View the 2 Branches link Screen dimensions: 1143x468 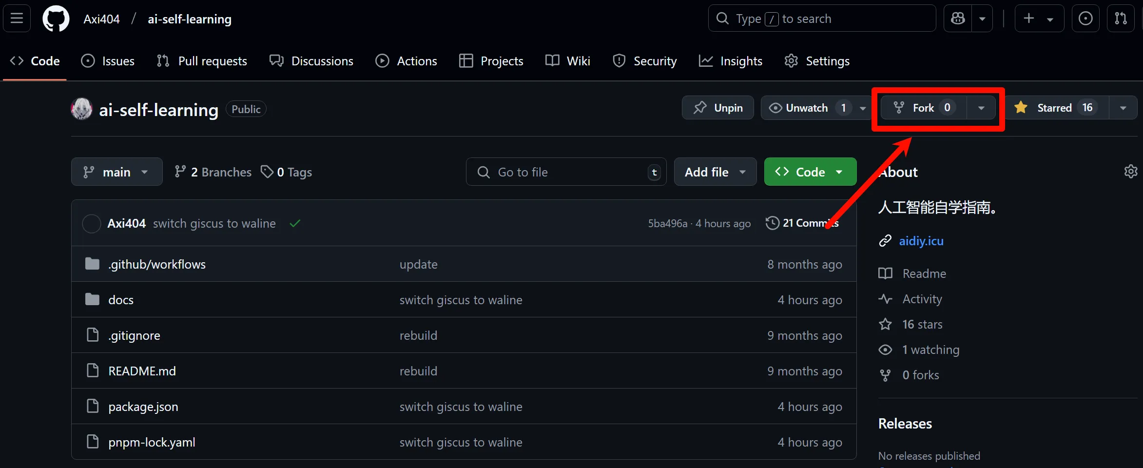pos(213,172)
